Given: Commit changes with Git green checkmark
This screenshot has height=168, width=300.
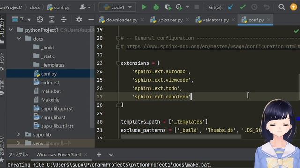Looking at the screenshot, I should [x=242, y=7].
